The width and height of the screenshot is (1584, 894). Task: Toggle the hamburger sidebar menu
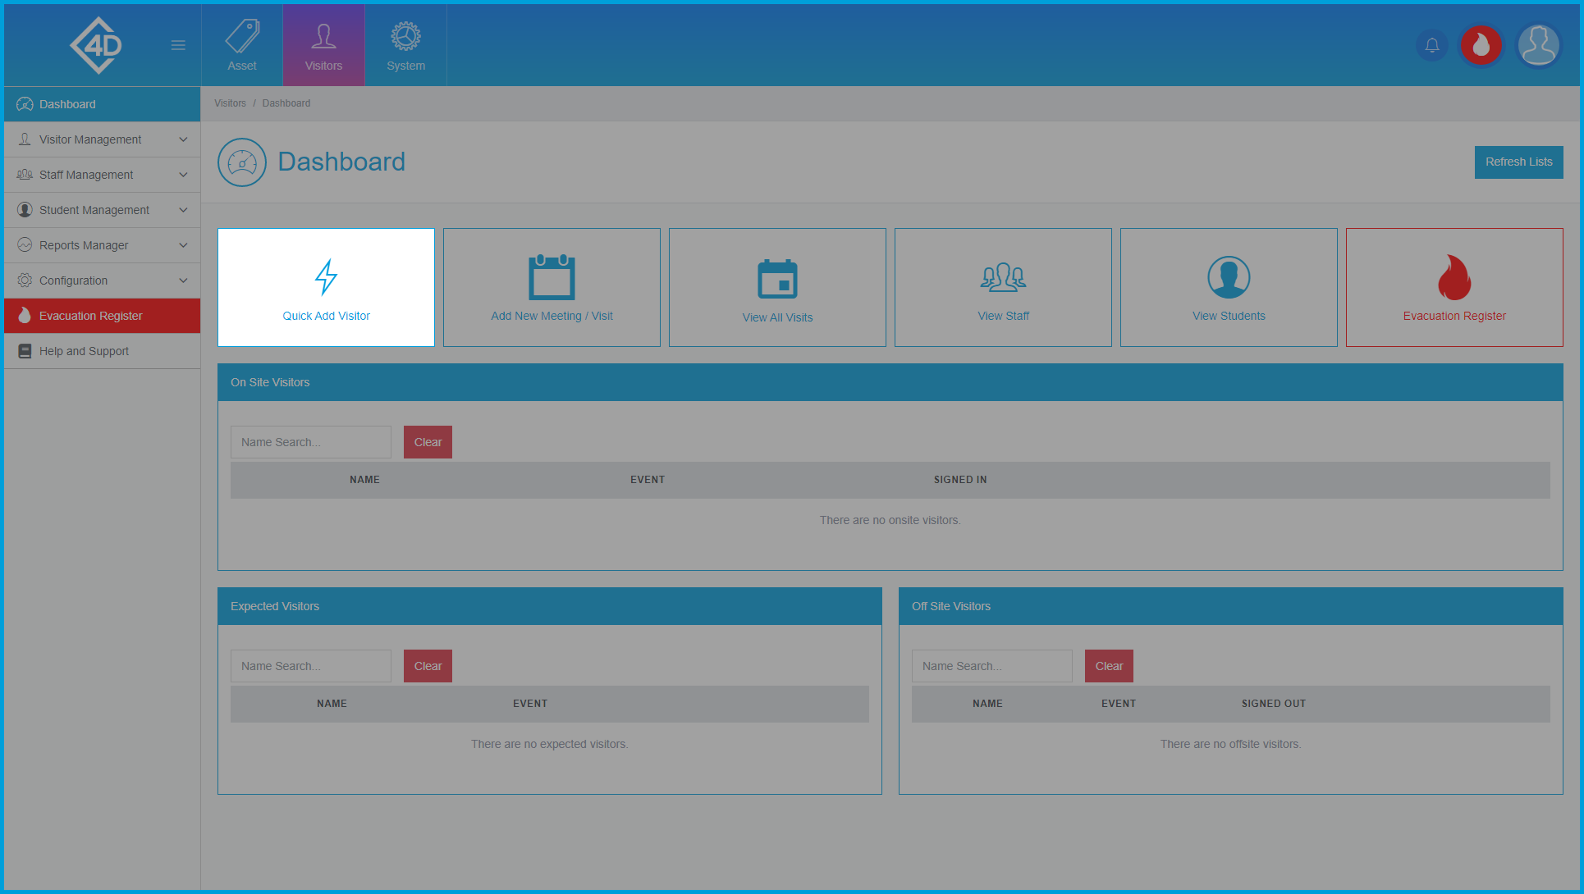(178, 45)
